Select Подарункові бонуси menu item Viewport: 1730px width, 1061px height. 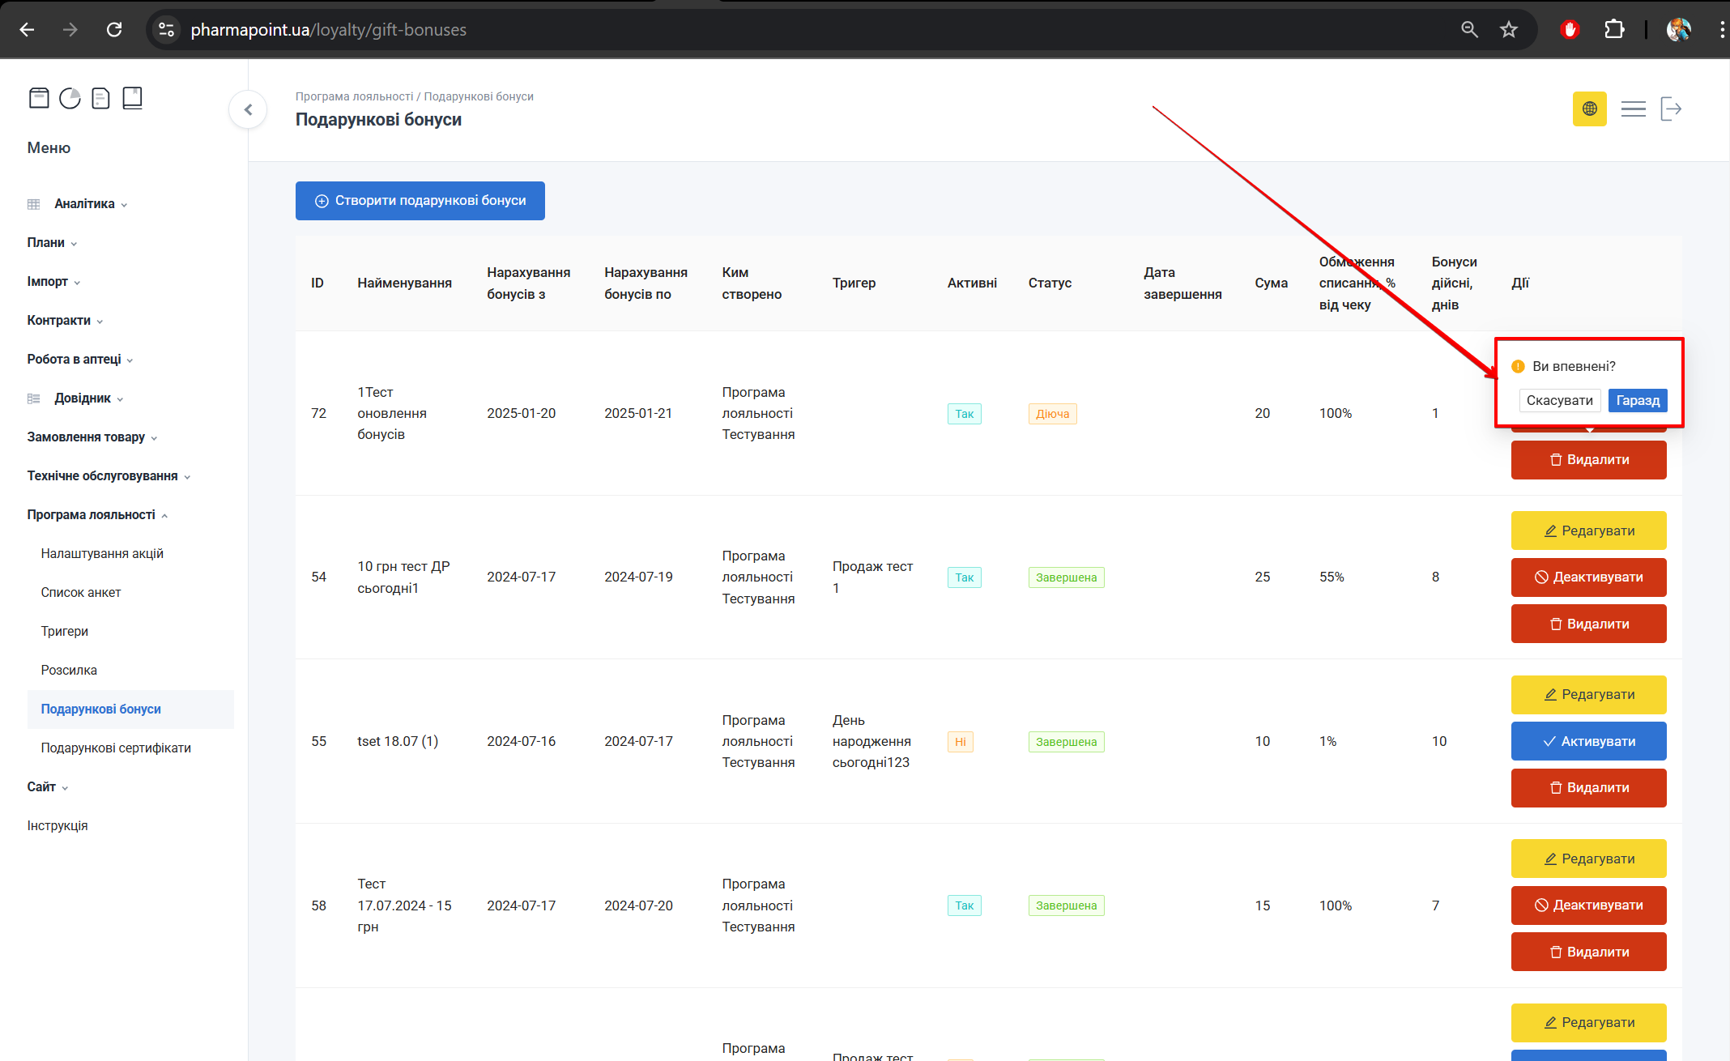[x=130, y=709]
